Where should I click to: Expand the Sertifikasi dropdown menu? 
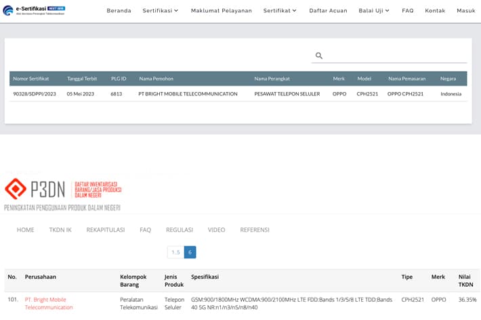click(x=160, y=11)
